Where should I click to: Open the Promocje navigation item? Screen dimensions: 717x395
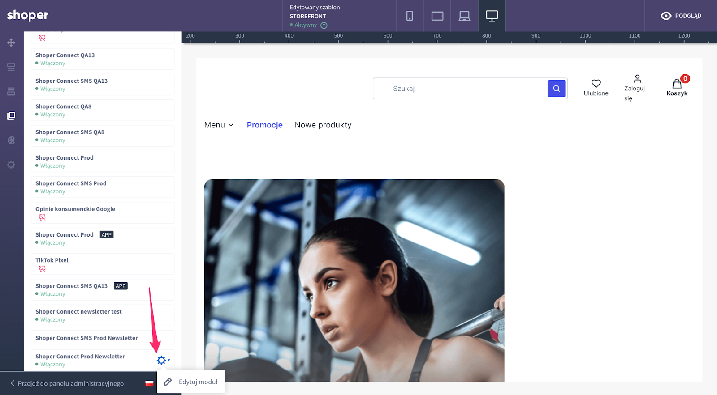(x=264, y=125)
